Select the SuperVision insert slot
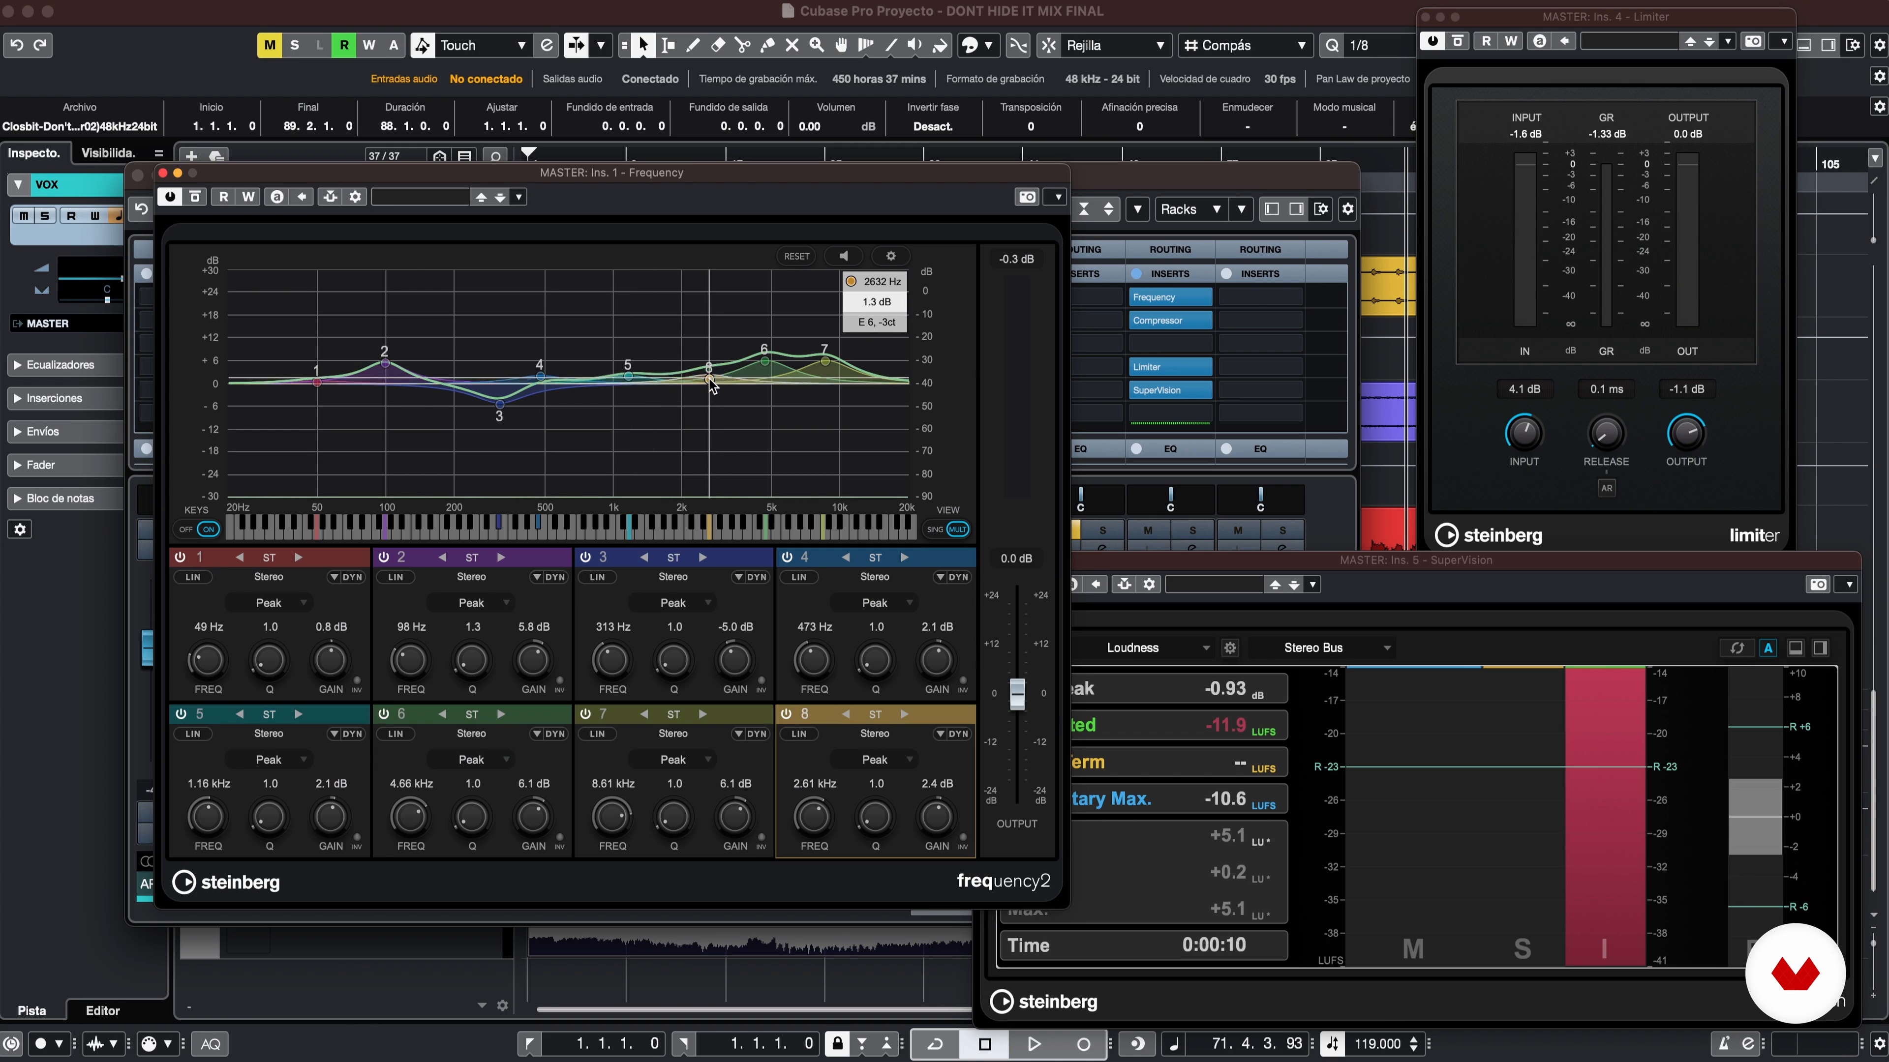This screenshot has width=1889, height=1062. 1170,390
